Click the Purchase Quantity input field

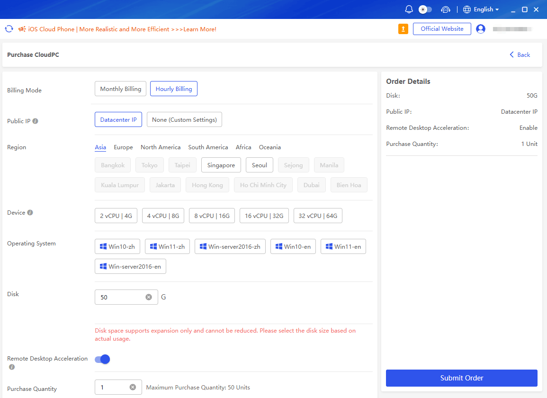pyautogui.click(x=118, y=387)
